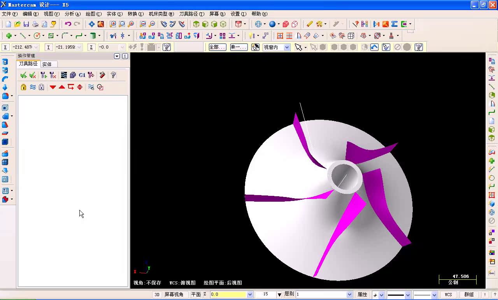498x300 pixels.
Task: Click the ribbon bar help question icon
Action: coord(419,47)
